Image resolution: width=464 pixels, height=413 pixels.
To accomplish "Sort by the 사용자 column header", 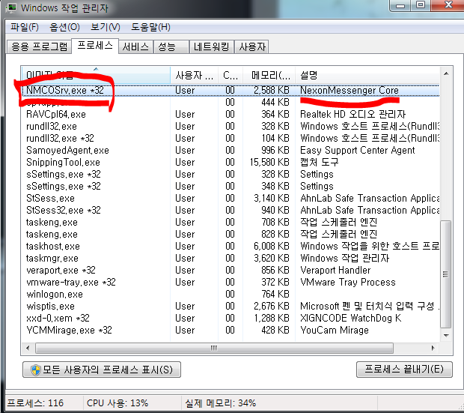I will (194, 75).
